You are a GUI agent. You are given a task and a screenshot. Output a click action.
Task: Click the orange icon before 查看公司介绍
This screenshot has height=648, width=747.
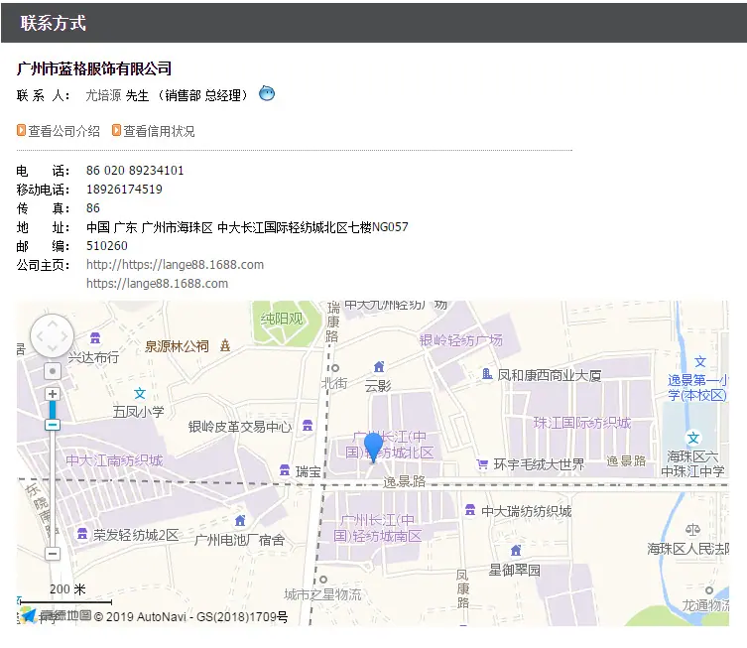point(21,130)
